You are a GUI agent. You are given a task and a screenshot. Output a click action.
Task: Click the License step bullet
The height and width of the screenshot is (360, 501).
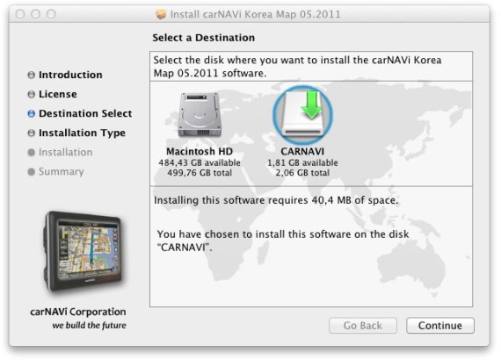tap(32, 95)
